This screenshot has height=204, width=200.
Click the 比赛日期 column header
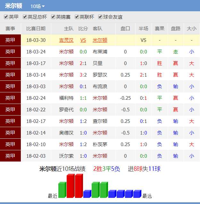point(36,29)
